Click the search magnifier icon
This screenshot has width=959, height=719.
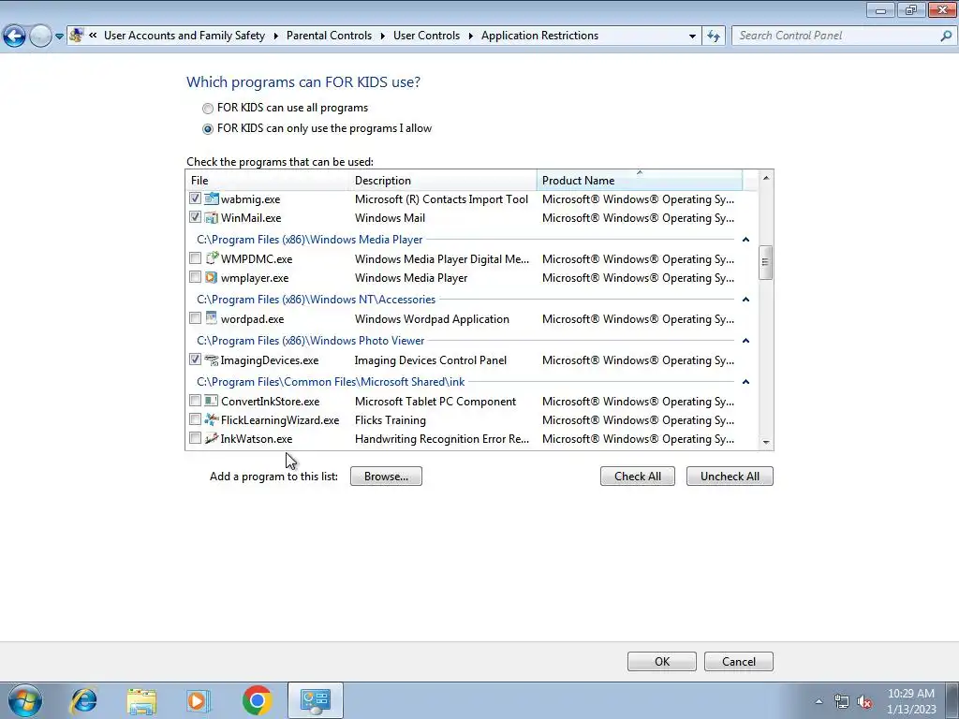(946, 36)
